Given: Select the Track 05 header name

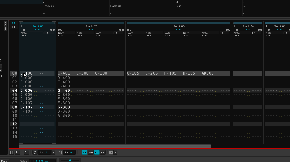Looking at the screenshot, I should click(x=280, y=26).
